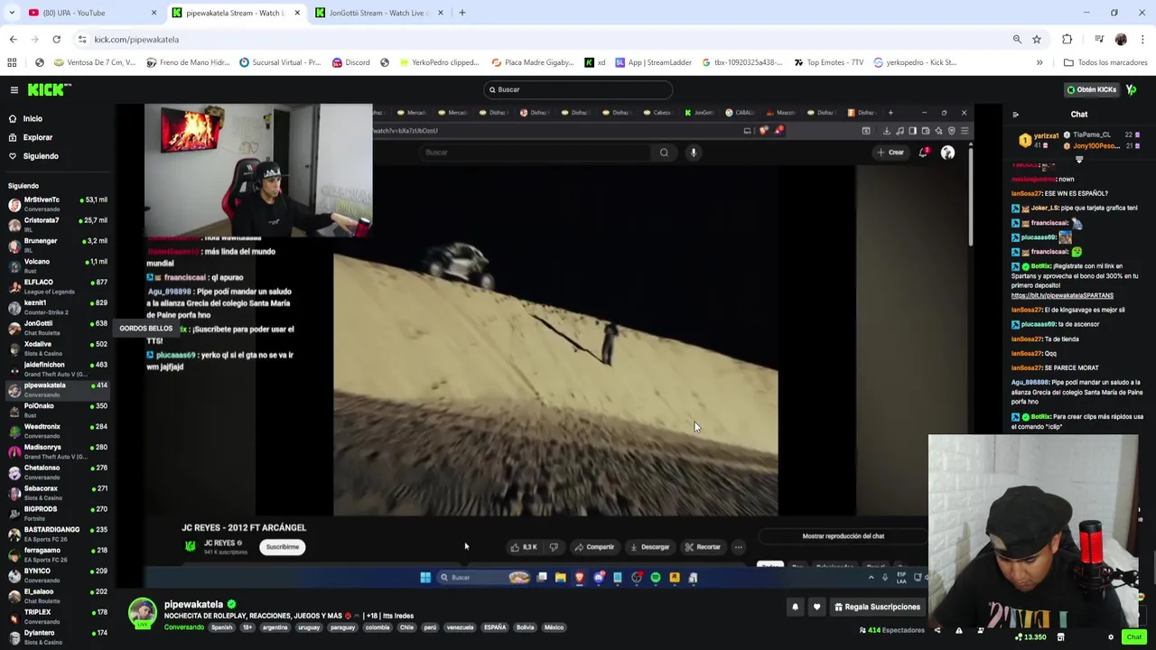Click the Spanish stream tag
The width and height of the screenshot is (1156, 650).
pyautogui.click(x=221, y=627)
